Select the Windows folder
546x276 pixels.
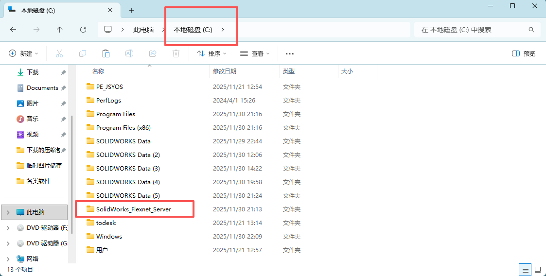109,236
